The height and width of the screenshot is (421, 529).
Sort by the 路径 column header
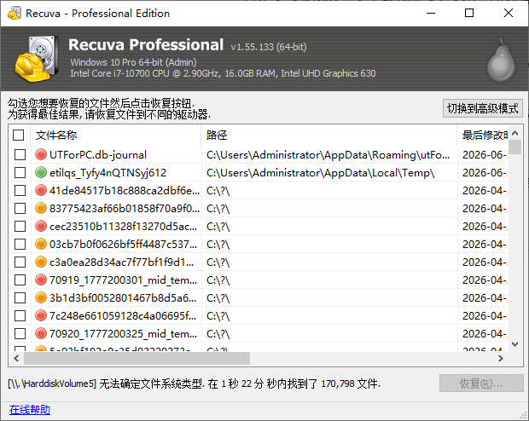[329, 136]
